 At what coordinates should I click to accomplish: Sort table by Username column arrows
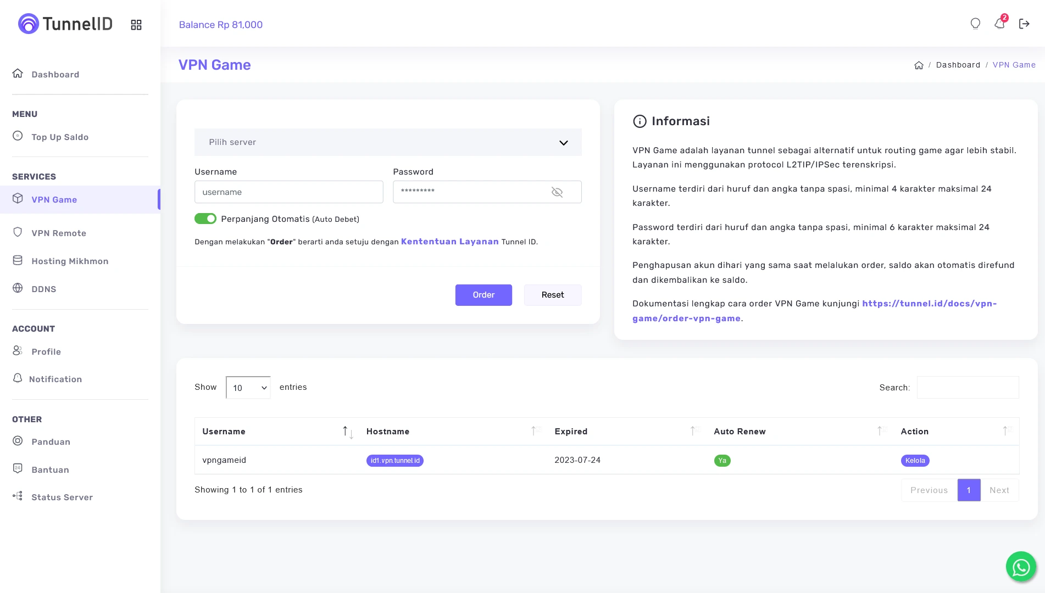pos(348,432)
